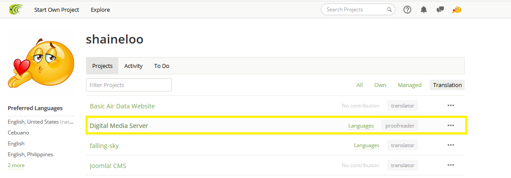
Task: Open more options for Basic Air Data Website
Action: (451, 106)
